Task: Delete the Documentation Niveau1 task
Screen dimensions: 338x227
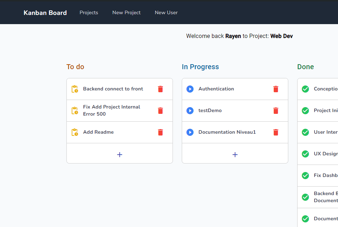Action: click(x=276, y=132)
